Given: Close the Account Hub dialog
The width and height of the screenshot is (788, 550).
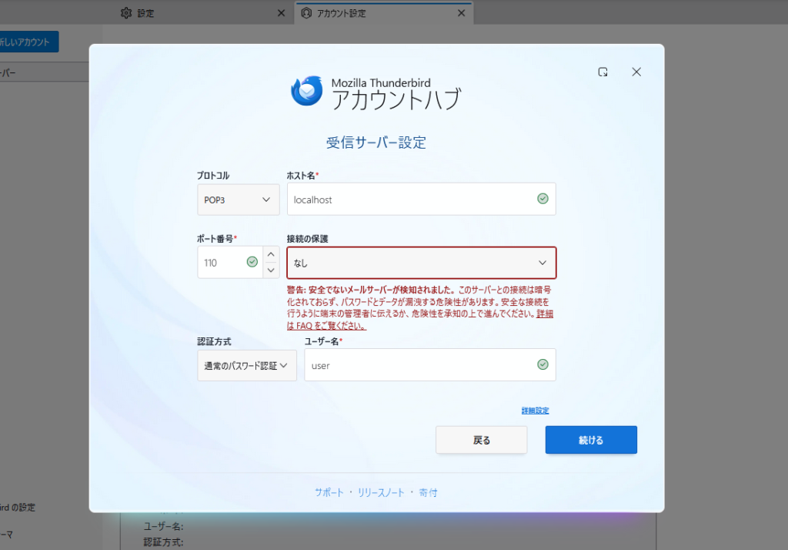Looking at the screenshot, I should point(636,72).
